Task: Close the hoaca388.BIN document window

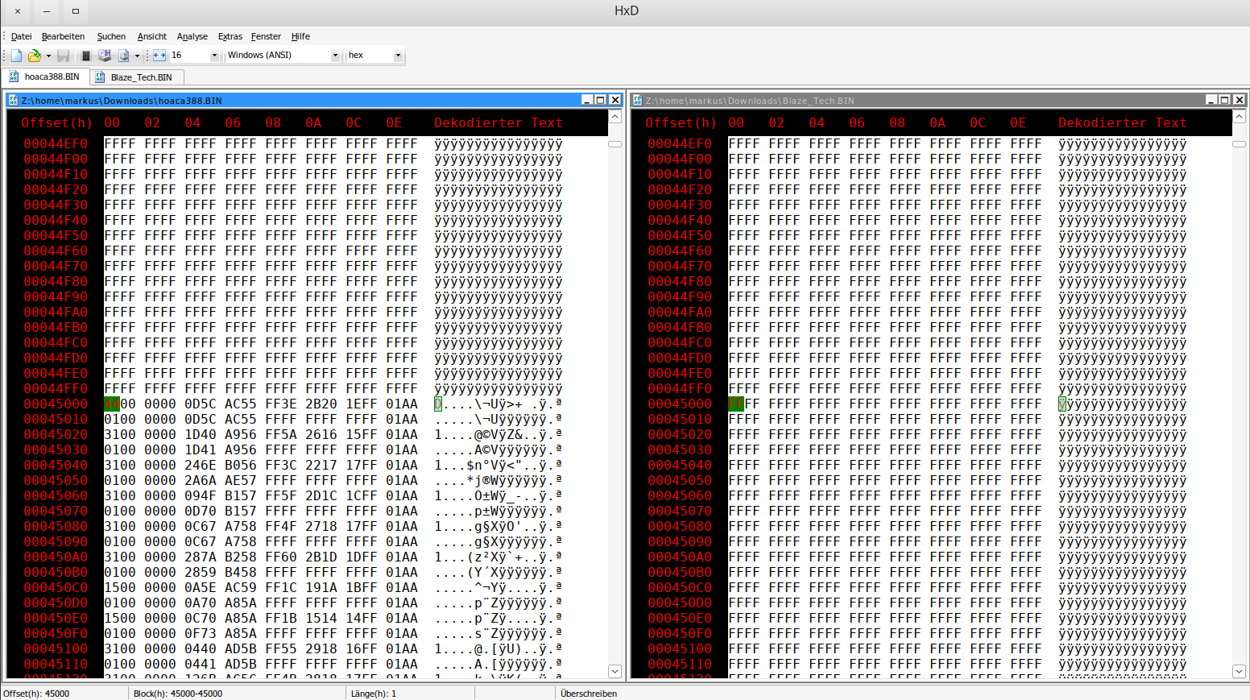Action: click(615, 100)
